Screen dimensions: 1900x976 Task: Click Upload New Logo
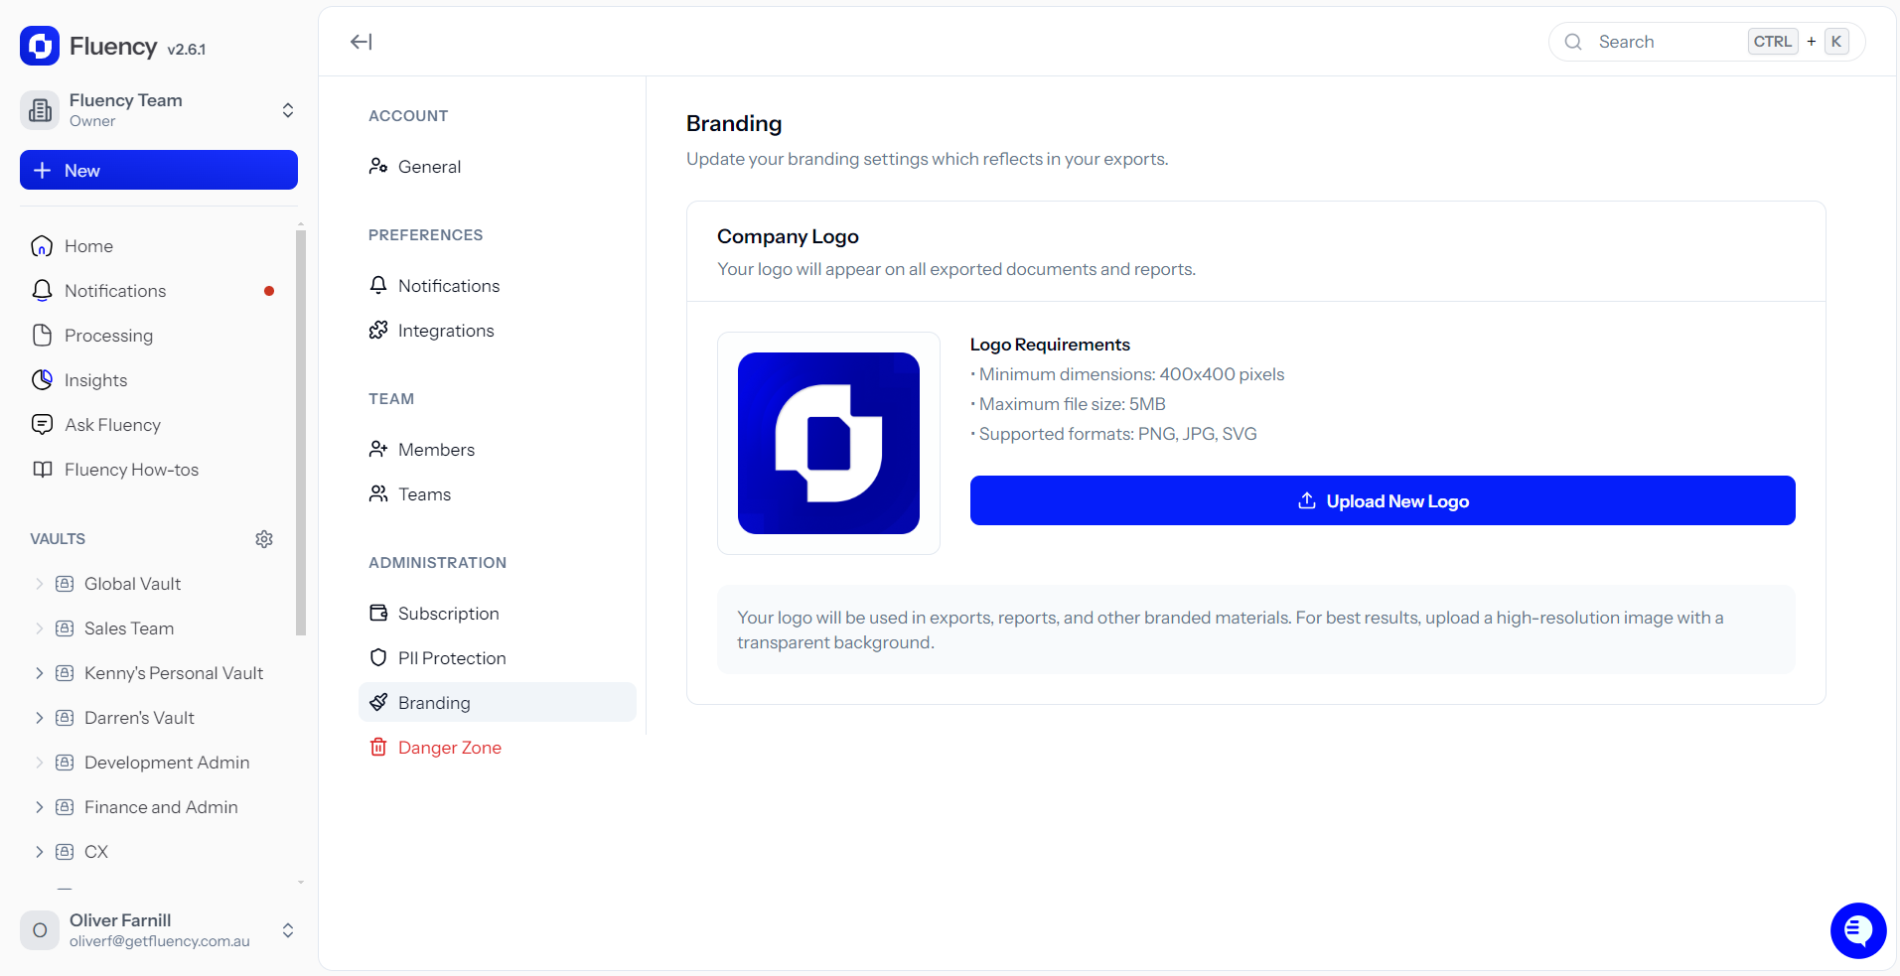click(1383, 500)
